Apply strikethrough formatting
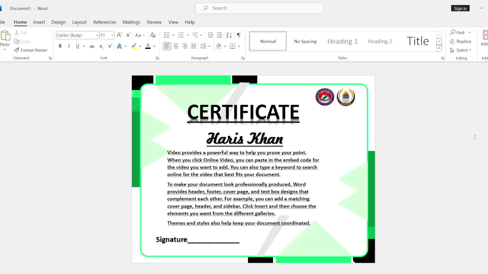 pos(92,46)
